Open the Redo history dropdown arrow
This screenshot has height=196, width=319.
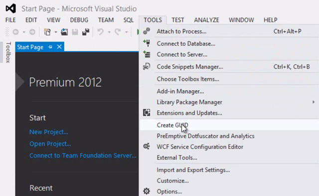(126, 32)
